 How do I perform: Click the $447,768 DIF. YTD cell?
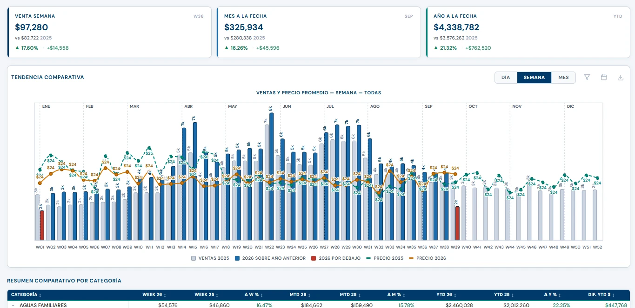click(615, 305)
